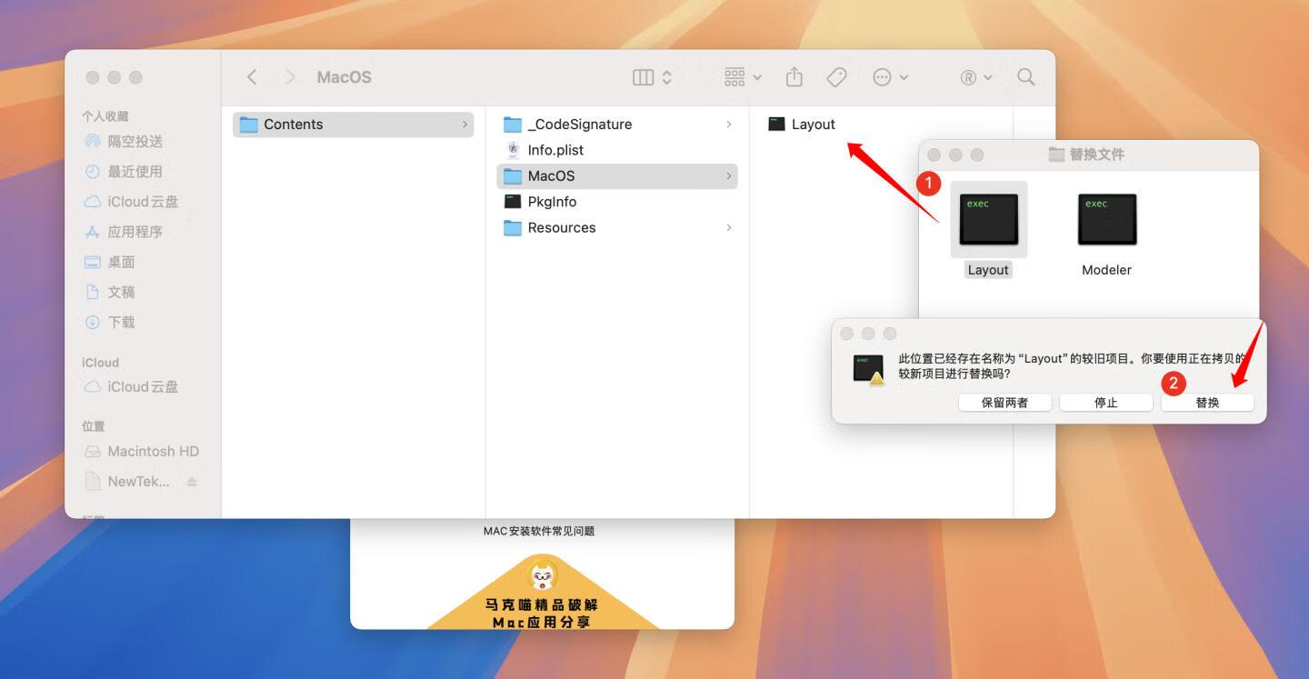Click MAC安装软件常见问题 text in background window
Image resolution: width=1309 pixels, height=679 pixels.
click(x=539, y=531)
